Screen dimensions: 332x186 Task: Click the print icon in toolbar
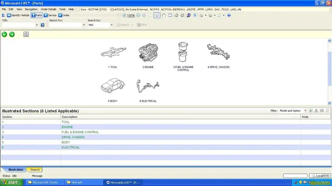click(x=201, y=15)
